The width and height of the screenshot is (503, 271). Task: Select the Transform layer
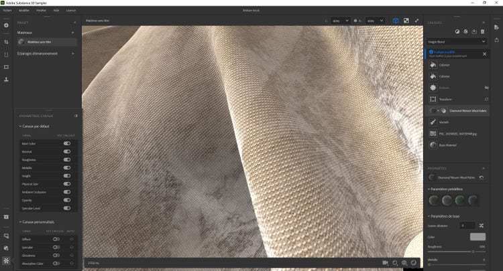(455, 99)
